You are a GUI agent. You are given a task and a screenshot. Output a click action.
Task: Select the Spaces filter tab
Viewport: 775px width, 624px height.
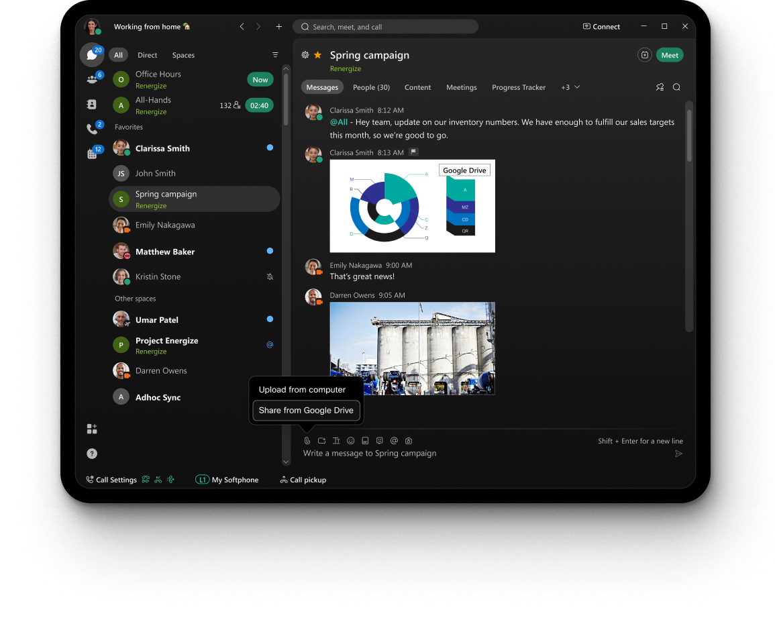(183, 55)
